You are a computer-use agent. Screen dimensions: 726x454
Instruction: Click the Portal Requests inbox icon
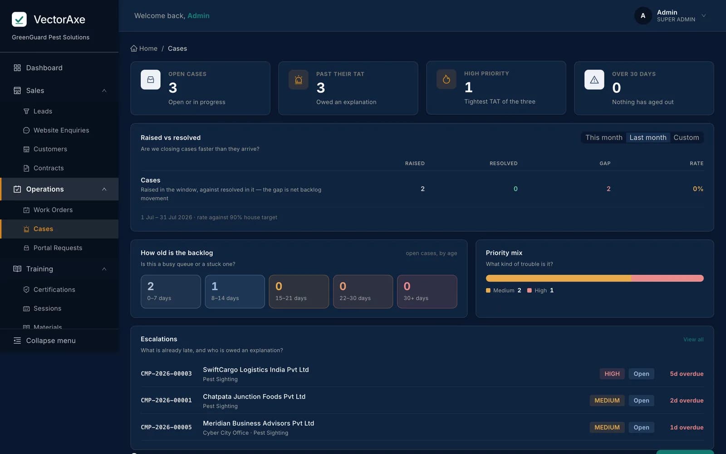pos(26,248)
